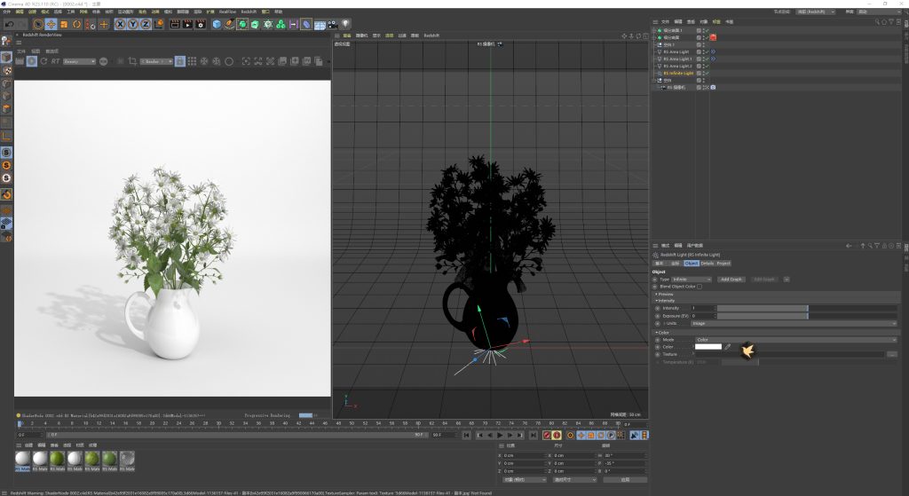This screenshot has width=909, height=496.
Task: Open the Render Settings clapperboard gear icon
Action: pos(201,24)
